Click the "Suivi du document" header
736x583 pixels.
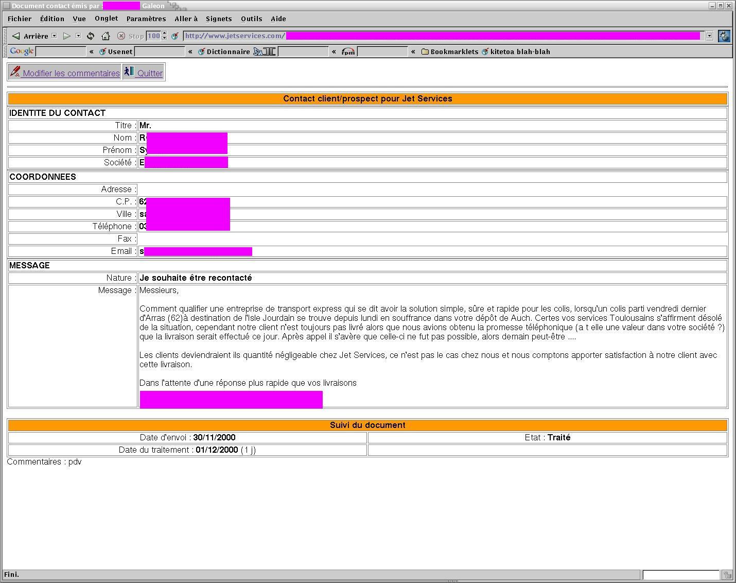pos(367,425)
